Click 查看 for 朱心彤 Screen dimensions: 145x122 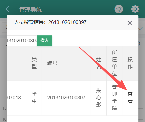[130, 98]
